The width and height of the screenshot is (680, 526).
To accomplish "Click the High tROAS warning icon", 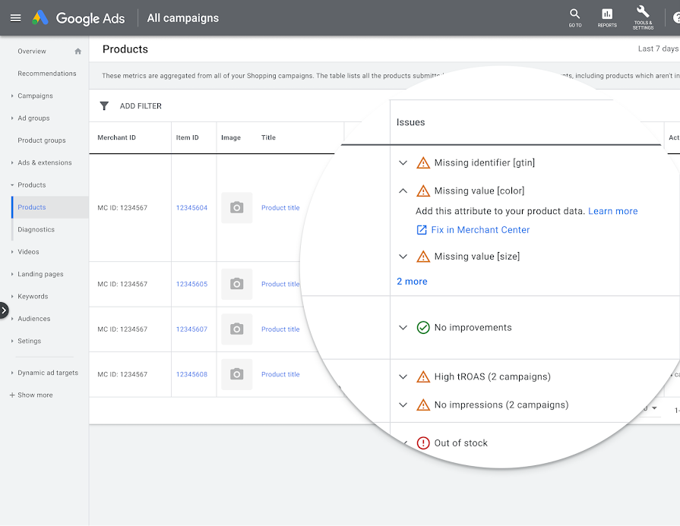I will (423, 377).
